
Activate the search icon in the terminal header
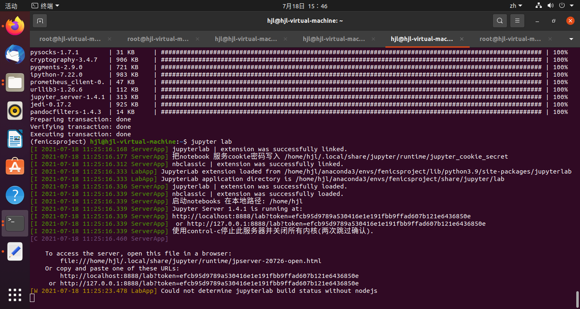click(x=500, y=20)
